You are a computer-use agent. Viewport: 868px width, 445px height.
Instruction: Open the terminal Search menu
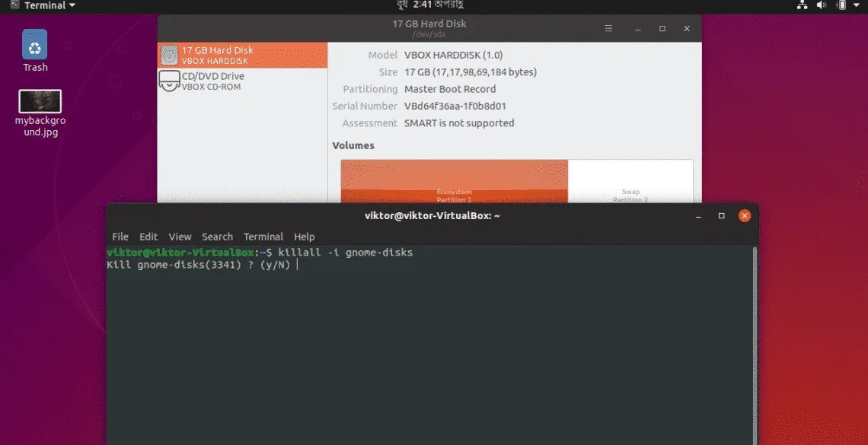click(x=217, y=237)
